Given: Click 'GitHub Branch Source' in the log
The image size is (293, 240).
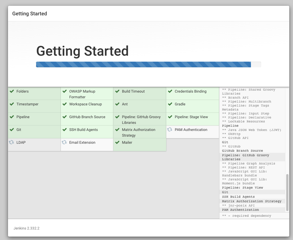Looking at the screenshot, I should [242, 151].
